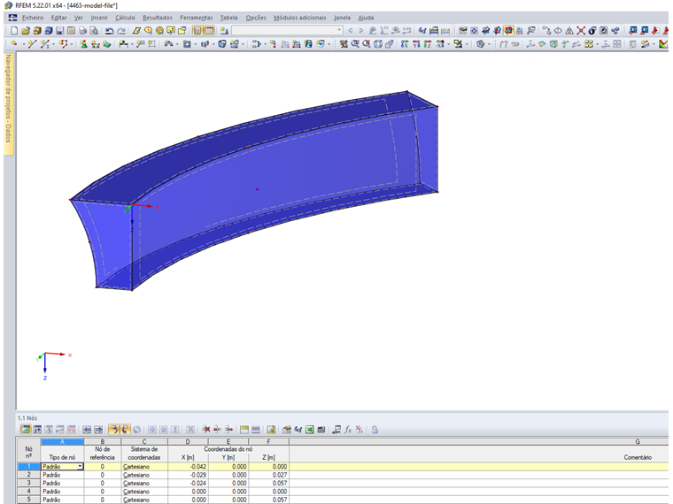
Task: View in Y direction icon
Action: point(416,43)
